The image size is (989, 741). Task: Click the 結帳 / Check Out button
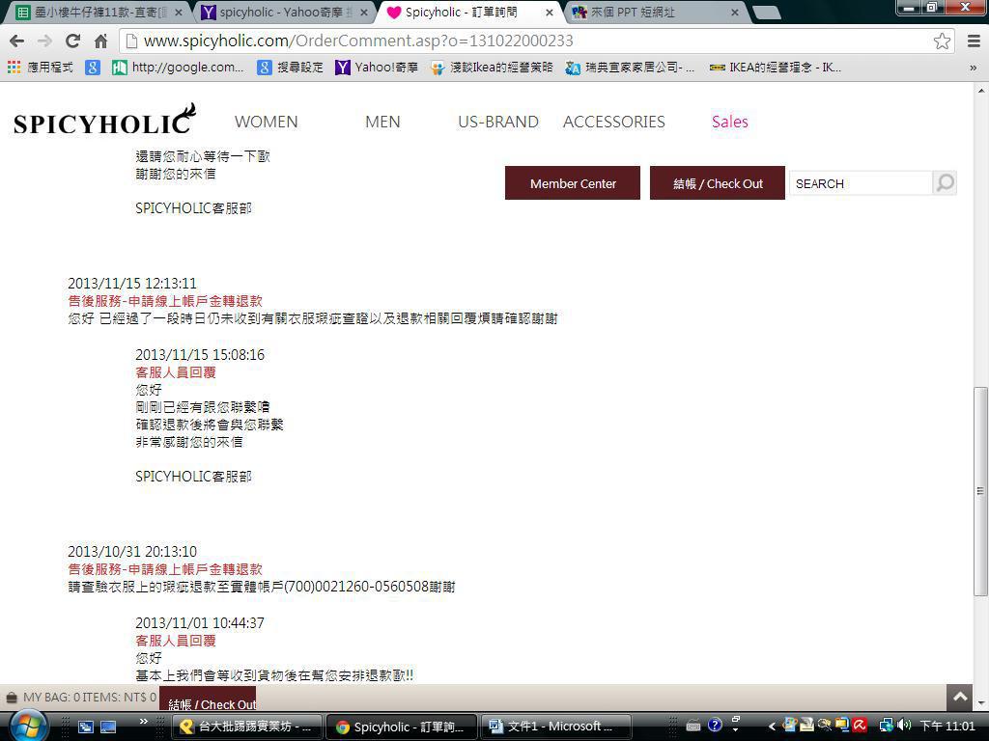tap(718, 183)
